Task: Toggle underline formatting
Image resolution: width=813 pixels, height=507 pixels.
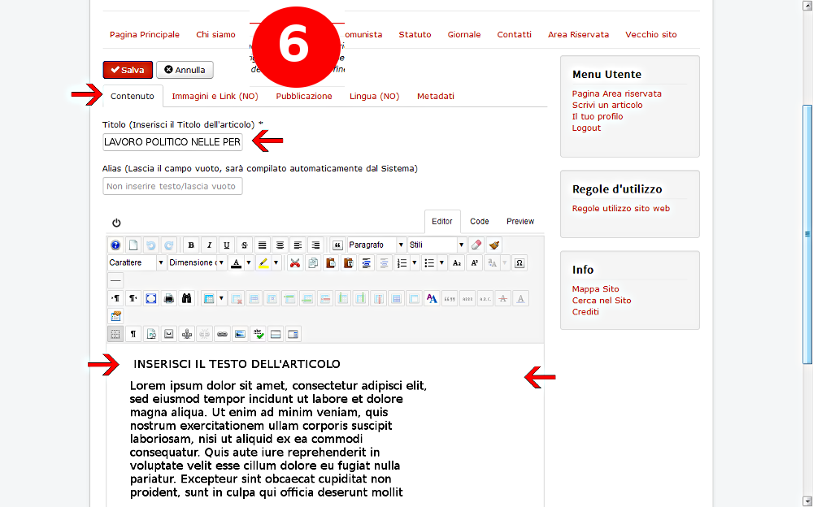Action: (227, 245)
